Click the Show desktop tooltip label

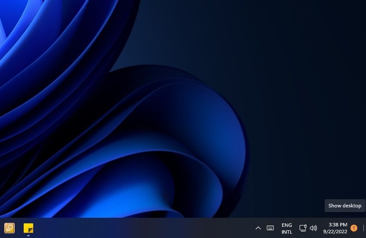tap(345, 206)
